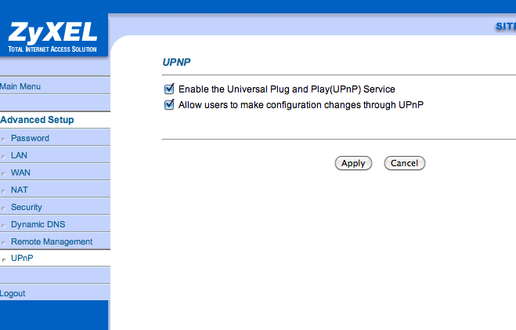Click the Advanced Setup heading
516x330 pixels.
(x=37, y=120)
